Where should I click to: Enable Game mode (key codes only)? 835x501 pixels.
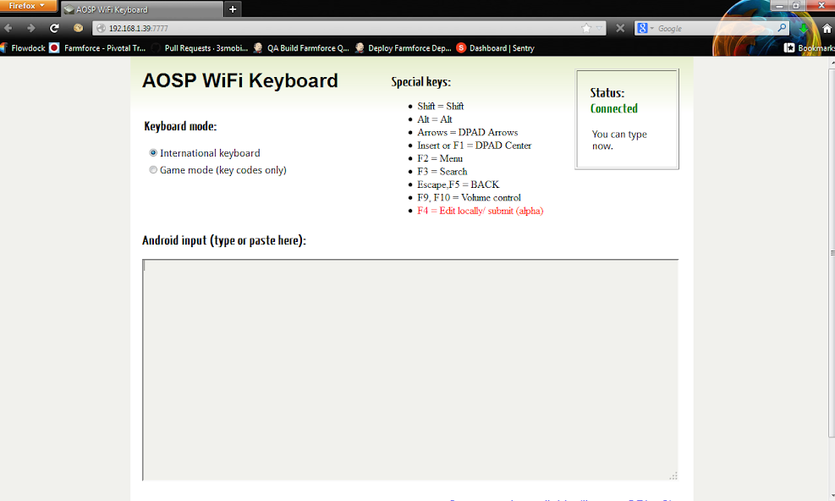[153, 169]
